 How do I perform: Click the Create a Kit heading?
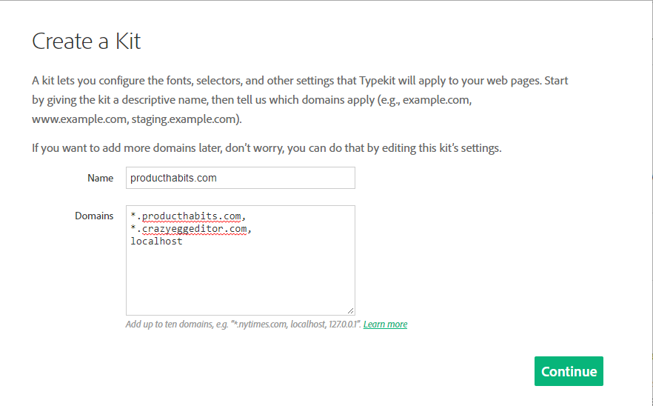click(x=86, y=41)
